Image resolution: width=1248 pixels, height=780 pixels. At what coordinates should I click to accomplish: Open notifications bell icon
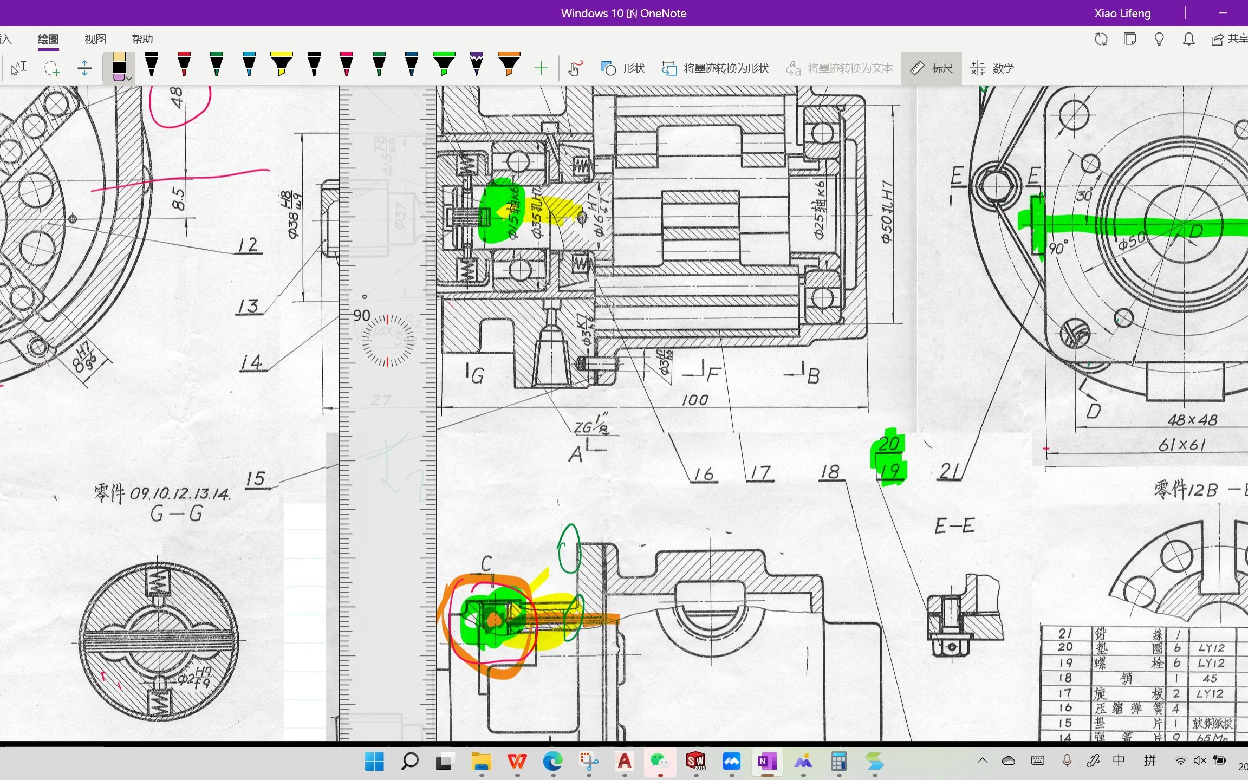[x=1188, y=39]
